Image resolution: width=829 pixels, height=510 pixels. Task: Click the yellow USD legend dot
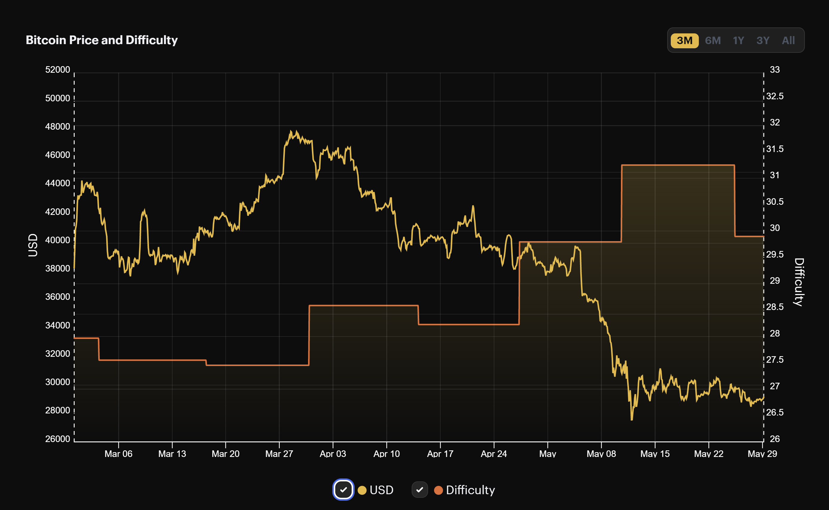point(362,490)
